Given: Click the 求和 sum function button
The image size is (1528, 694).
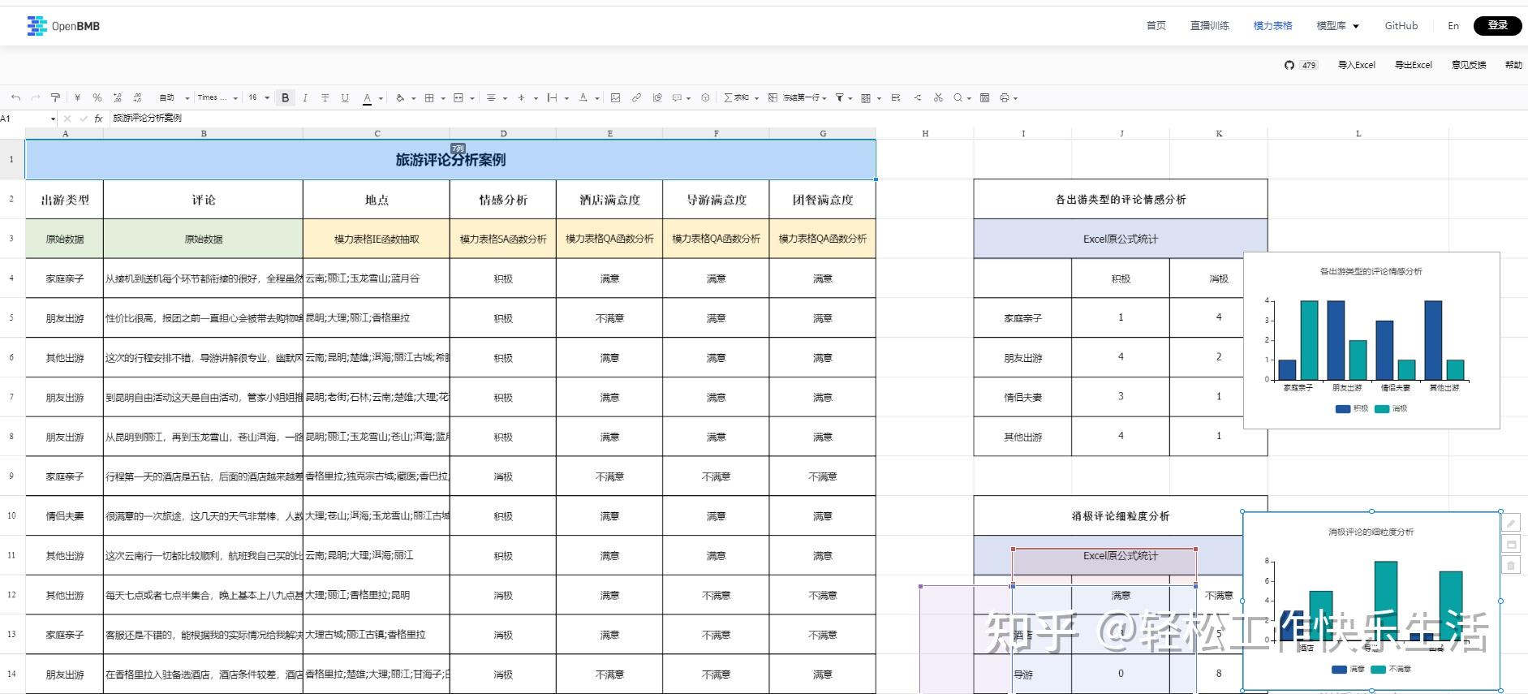Looking at the screenshot, I should point(737,97).
